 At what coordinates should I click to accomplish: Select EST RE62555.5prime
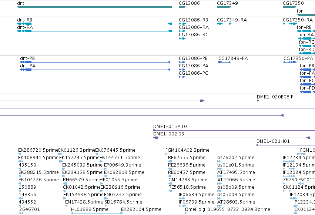tap(170, 161)
